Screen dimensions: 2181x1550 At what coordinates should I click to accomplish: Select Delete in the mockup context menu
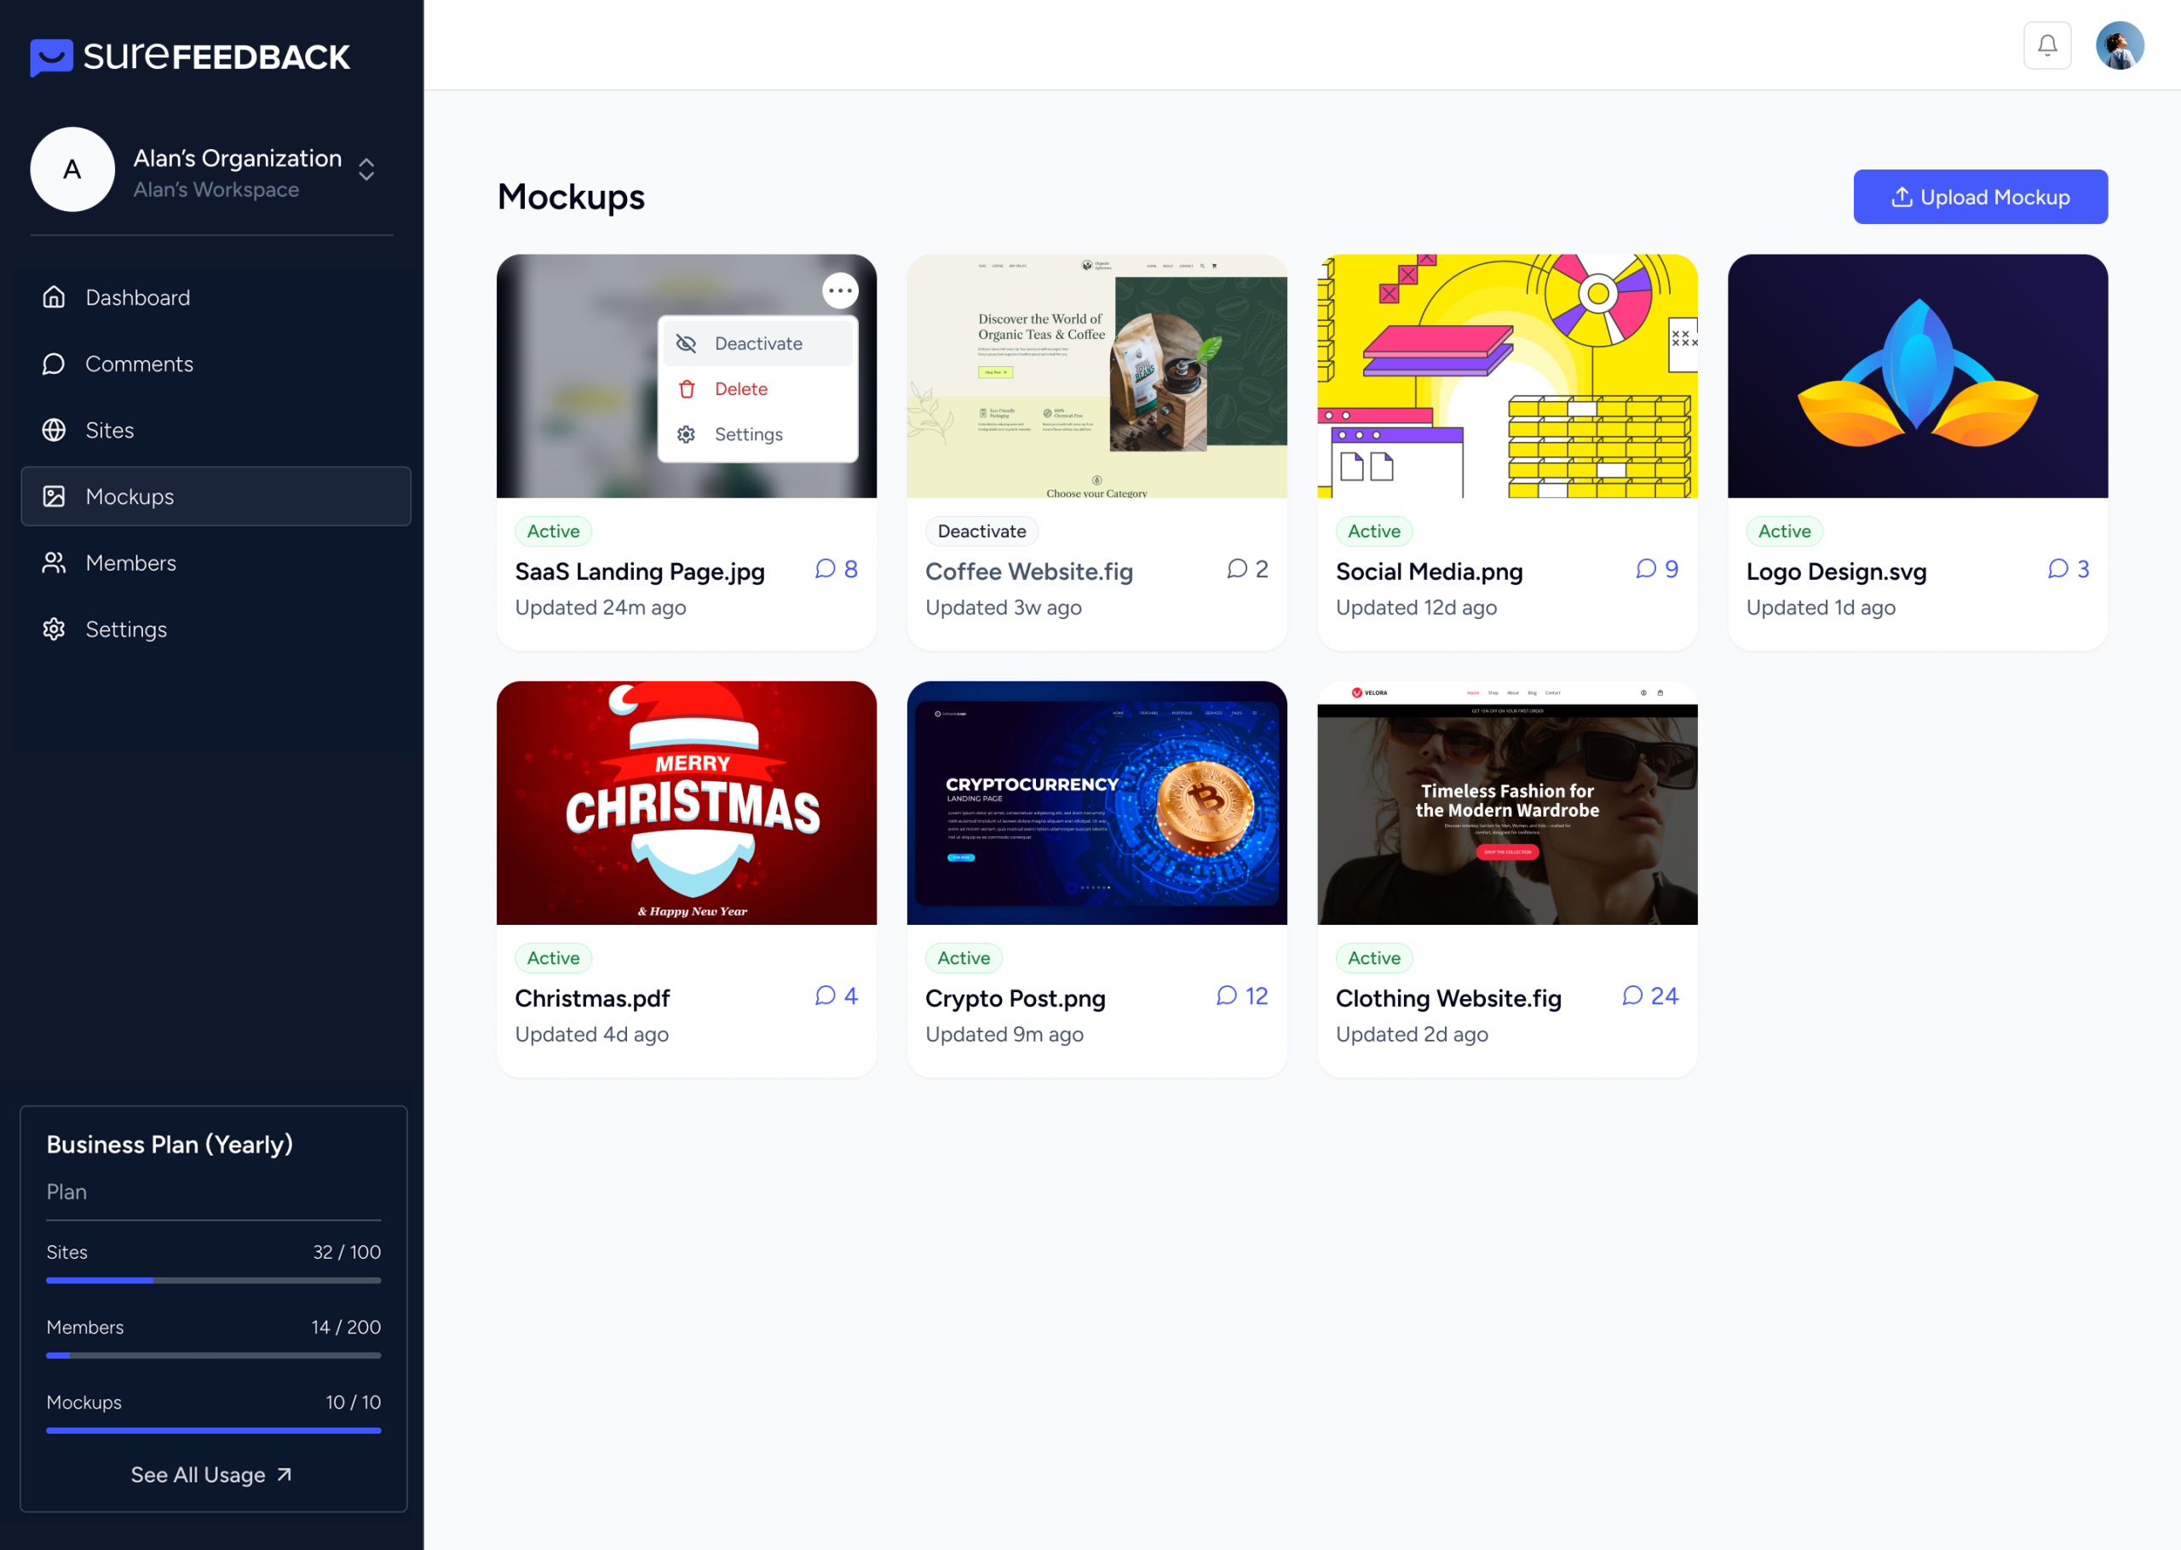tap(740, 388)
